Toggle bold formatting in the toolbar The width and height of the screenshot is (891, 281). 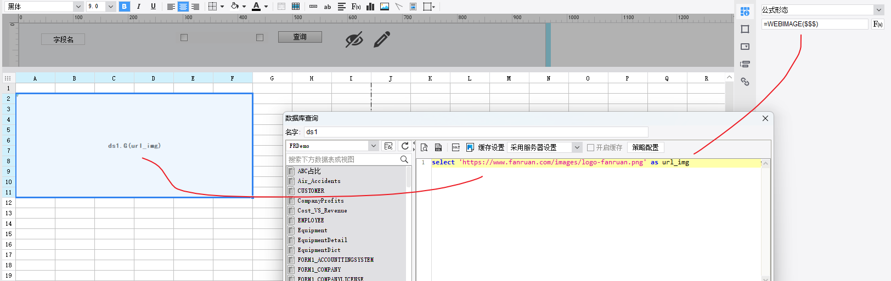click(125, 7)
